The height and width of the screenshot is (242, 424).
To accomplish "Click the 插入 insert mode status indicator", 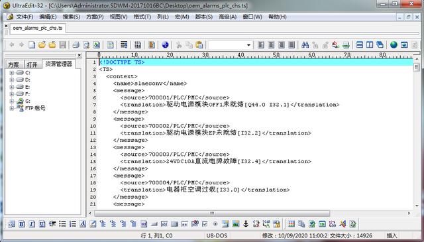I will click(392, 235).
